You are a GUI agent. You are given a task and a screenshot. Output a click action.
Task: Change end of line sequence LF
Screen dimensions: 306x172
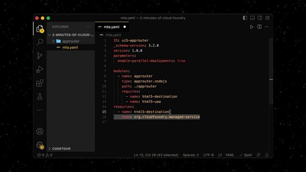pyautogui.click(x=220, y=155)
